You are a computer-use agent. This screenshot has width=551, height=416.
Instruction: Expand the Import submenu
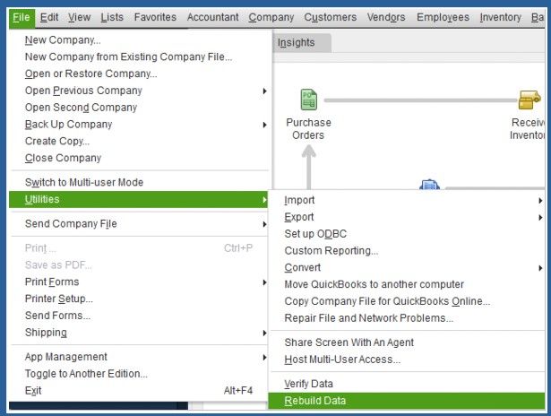click(x=407, y=201)
